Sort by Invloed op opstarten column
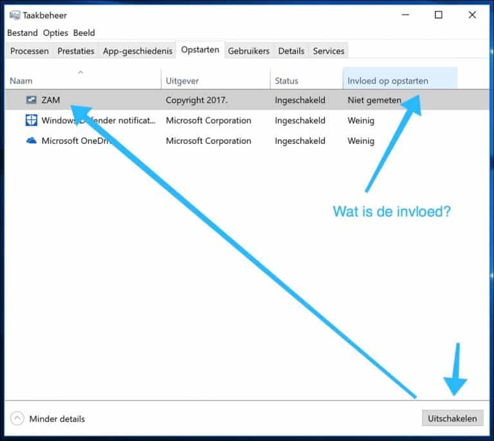The image size is (494, 441). 399,78
